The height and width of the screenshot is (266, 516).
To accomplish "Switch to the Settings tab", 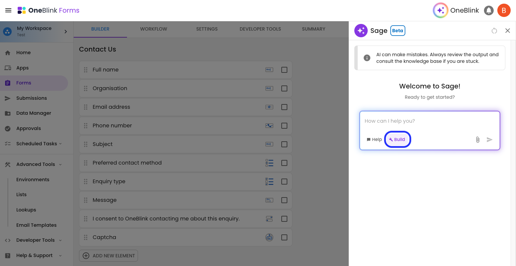I will pos(207,29).
